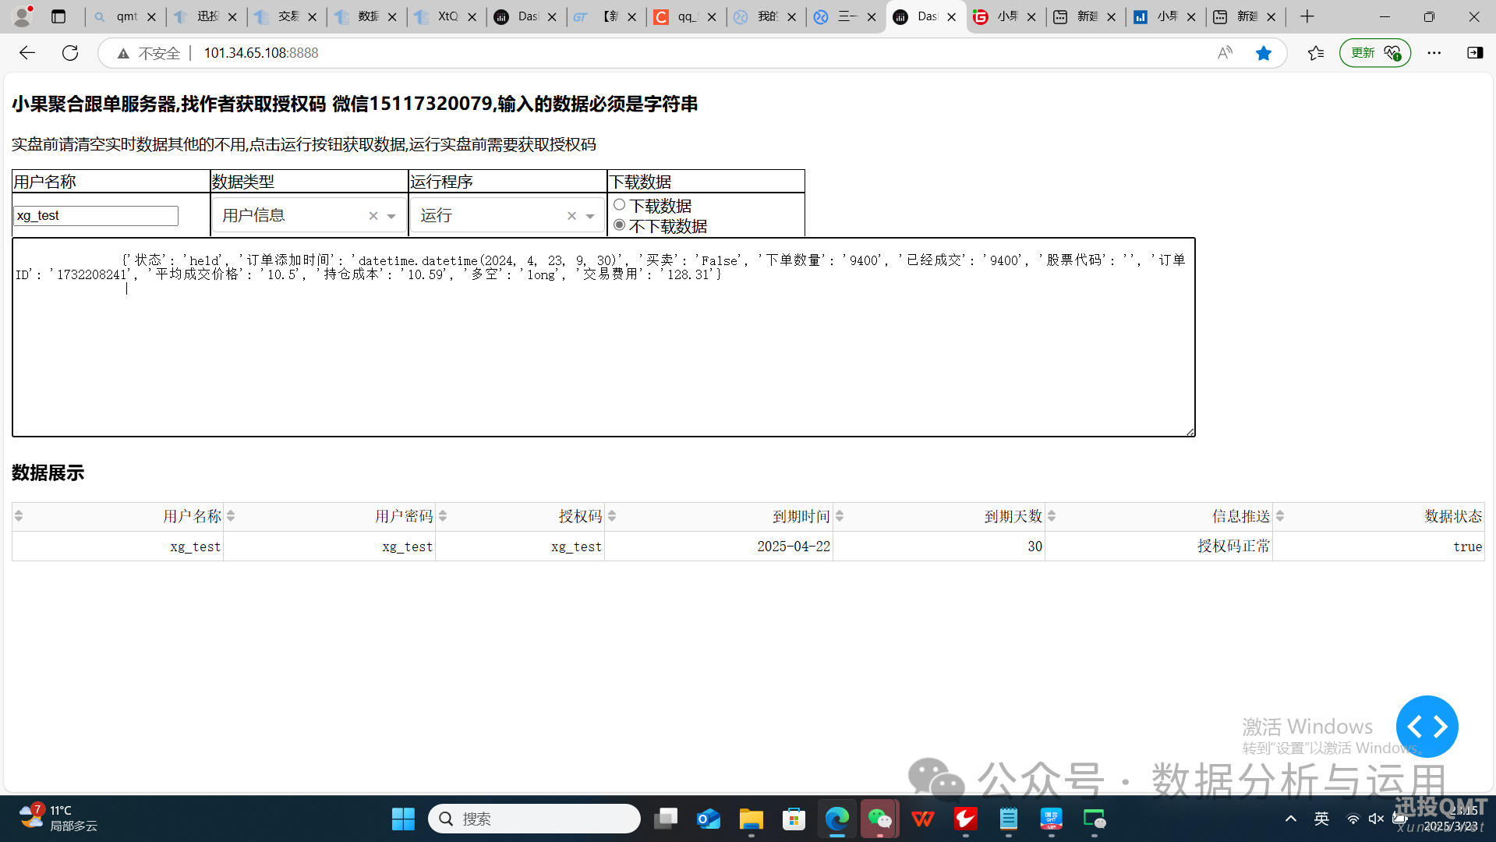Sort table by 用户名称 column
Image resolution: width=1496 pixels, height=842 pixels.
click(19, 516)
